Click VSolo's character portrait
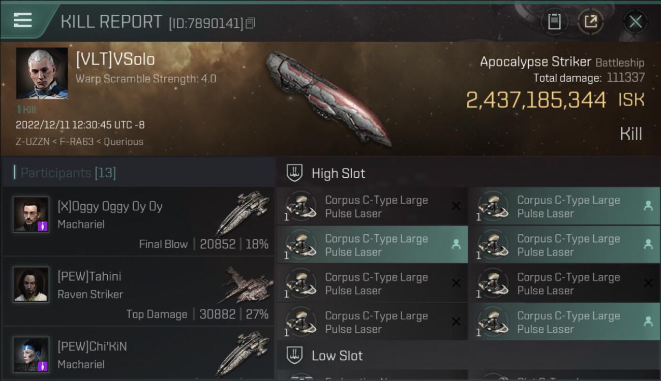 (x=42, y=73)
